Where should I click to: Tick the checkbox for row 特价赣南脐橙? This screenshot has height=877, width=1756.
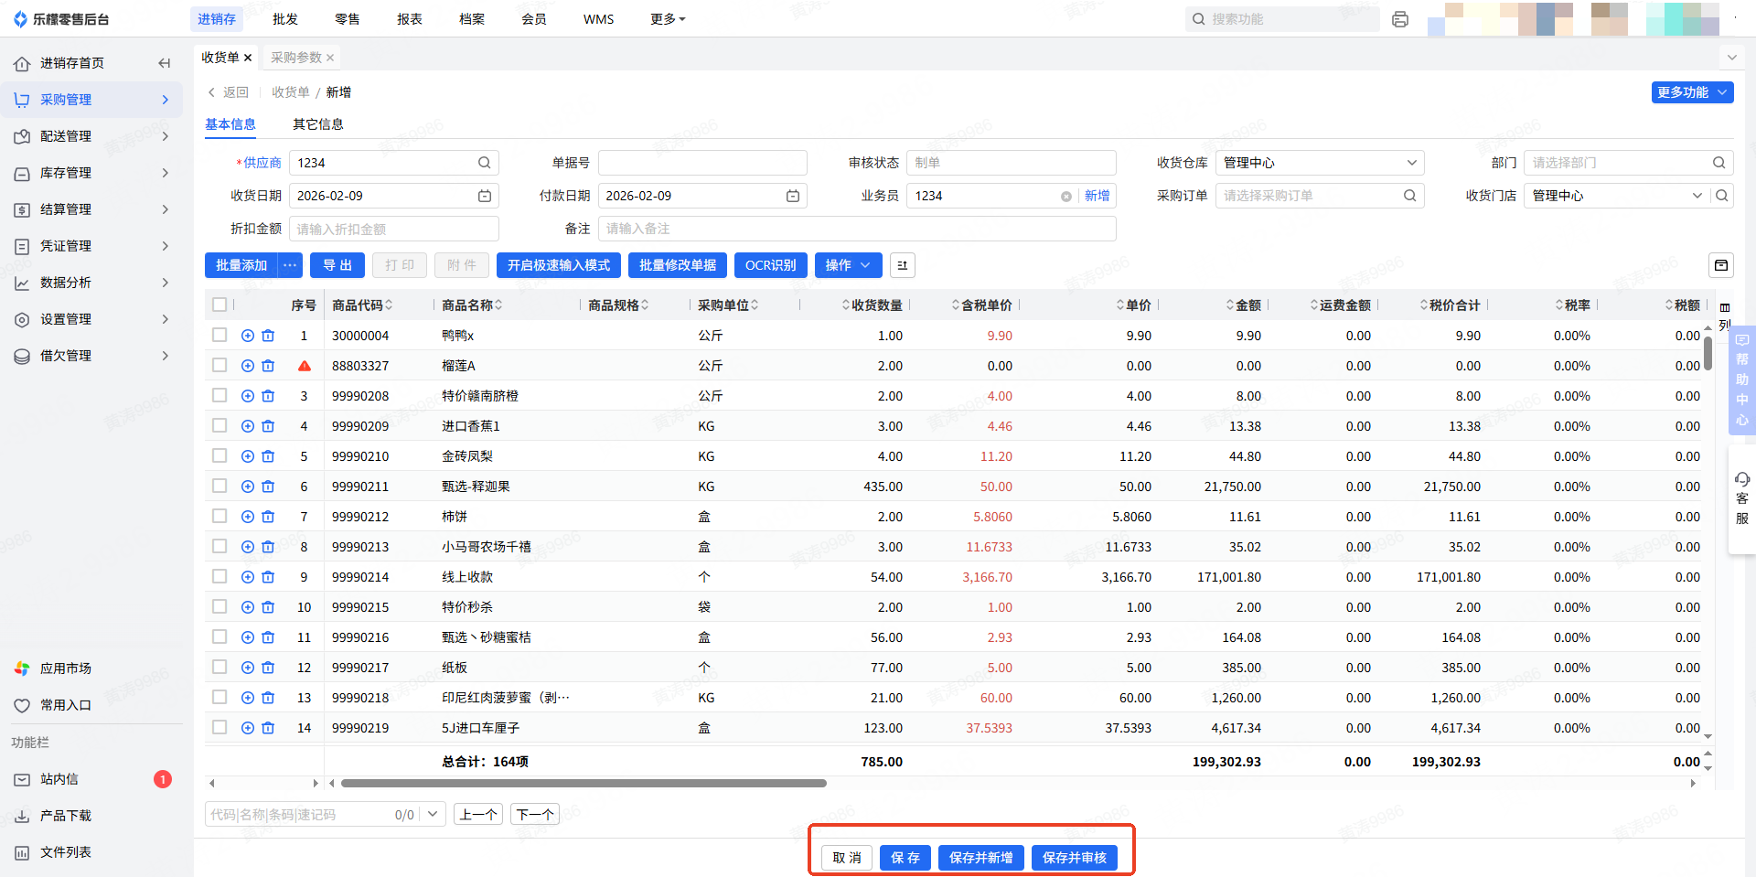[219, 395]
